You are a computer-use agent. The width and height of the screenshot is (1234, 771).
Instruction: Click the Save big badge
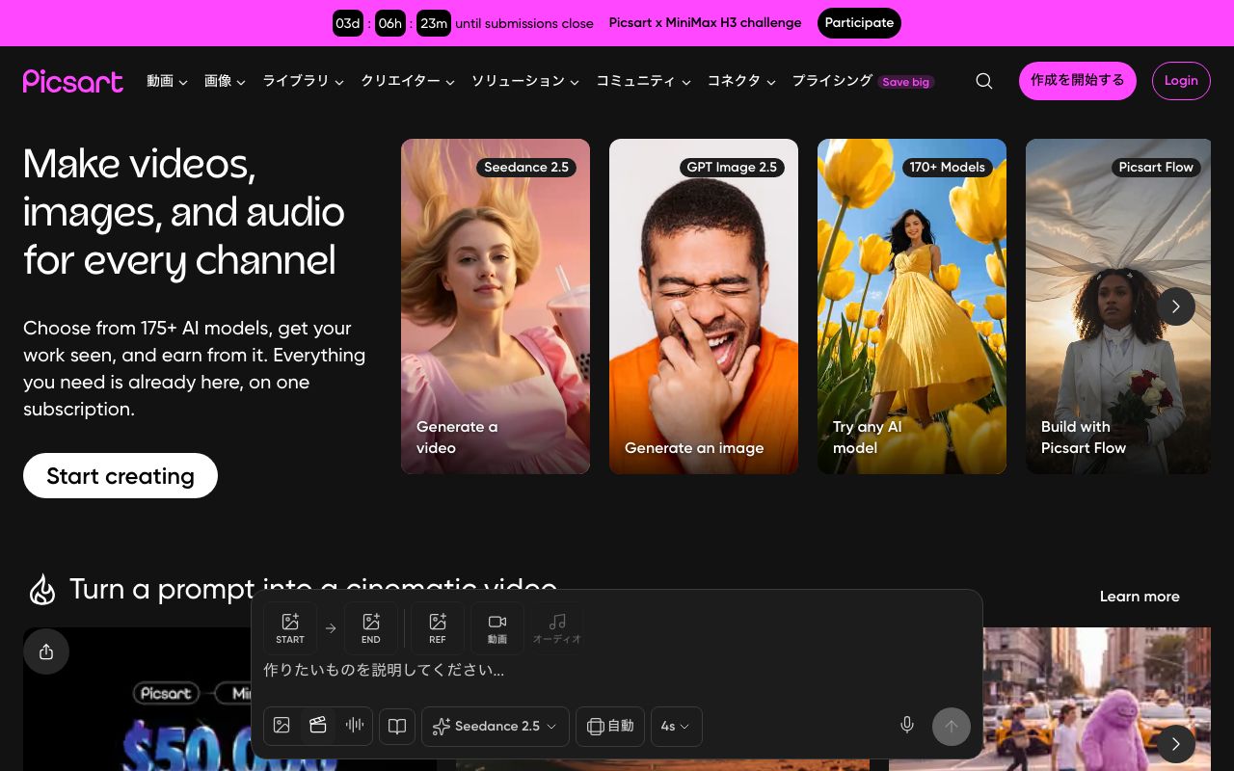coord(906,82)
